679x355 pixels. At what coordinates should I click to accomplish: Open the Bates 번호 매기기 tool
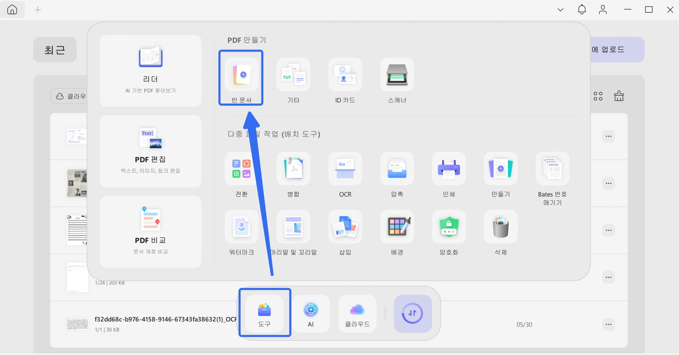click(x=552, y=169)
